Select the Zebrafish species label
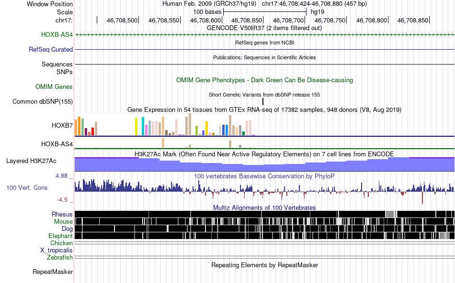The image size is (455, 283). (60, 257)
